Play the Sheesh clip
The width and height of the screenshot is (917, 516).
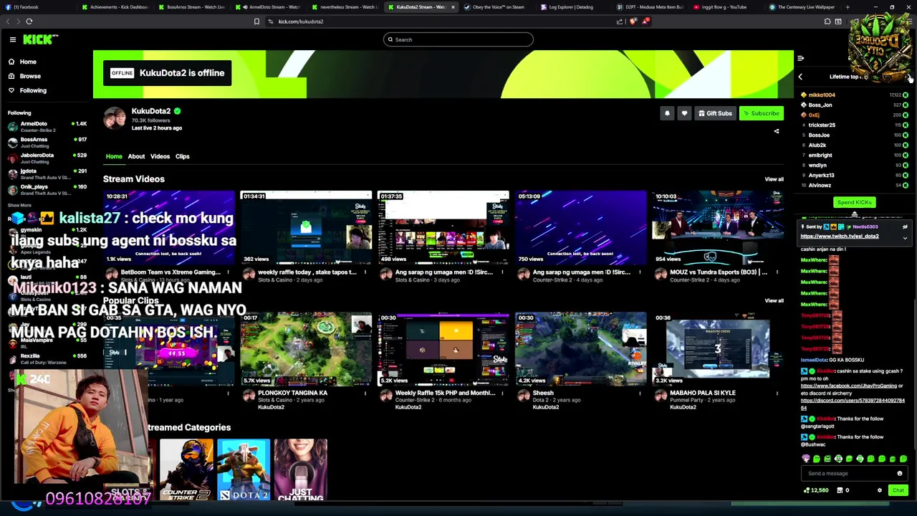pos(580,349)
